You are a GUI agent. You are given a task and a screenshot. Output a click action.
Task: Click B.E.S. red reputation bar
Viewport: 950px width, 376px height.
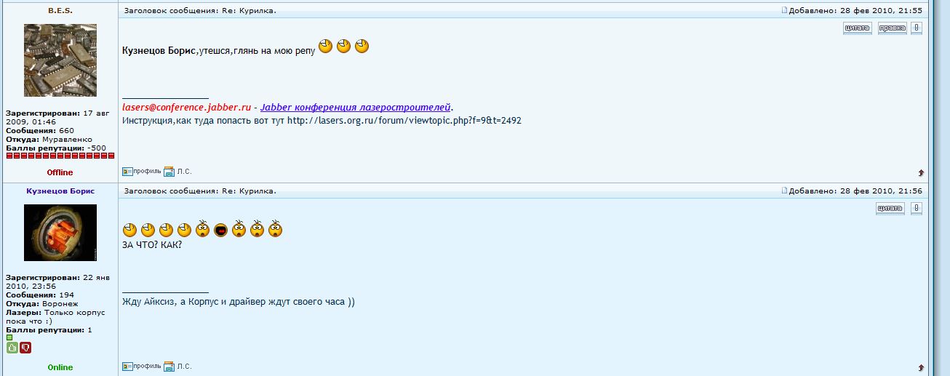tap(60, 156)
